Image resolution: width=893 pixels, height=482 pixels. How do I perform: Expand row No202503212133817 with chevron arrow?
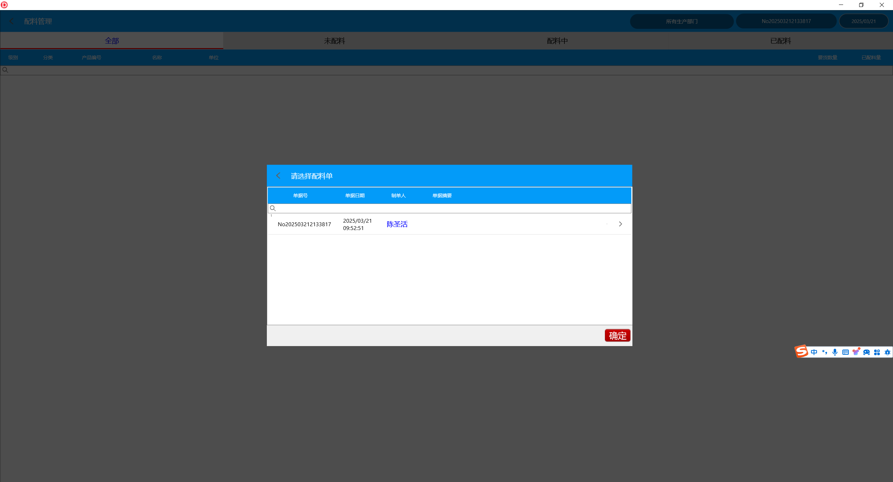[620, 224]
